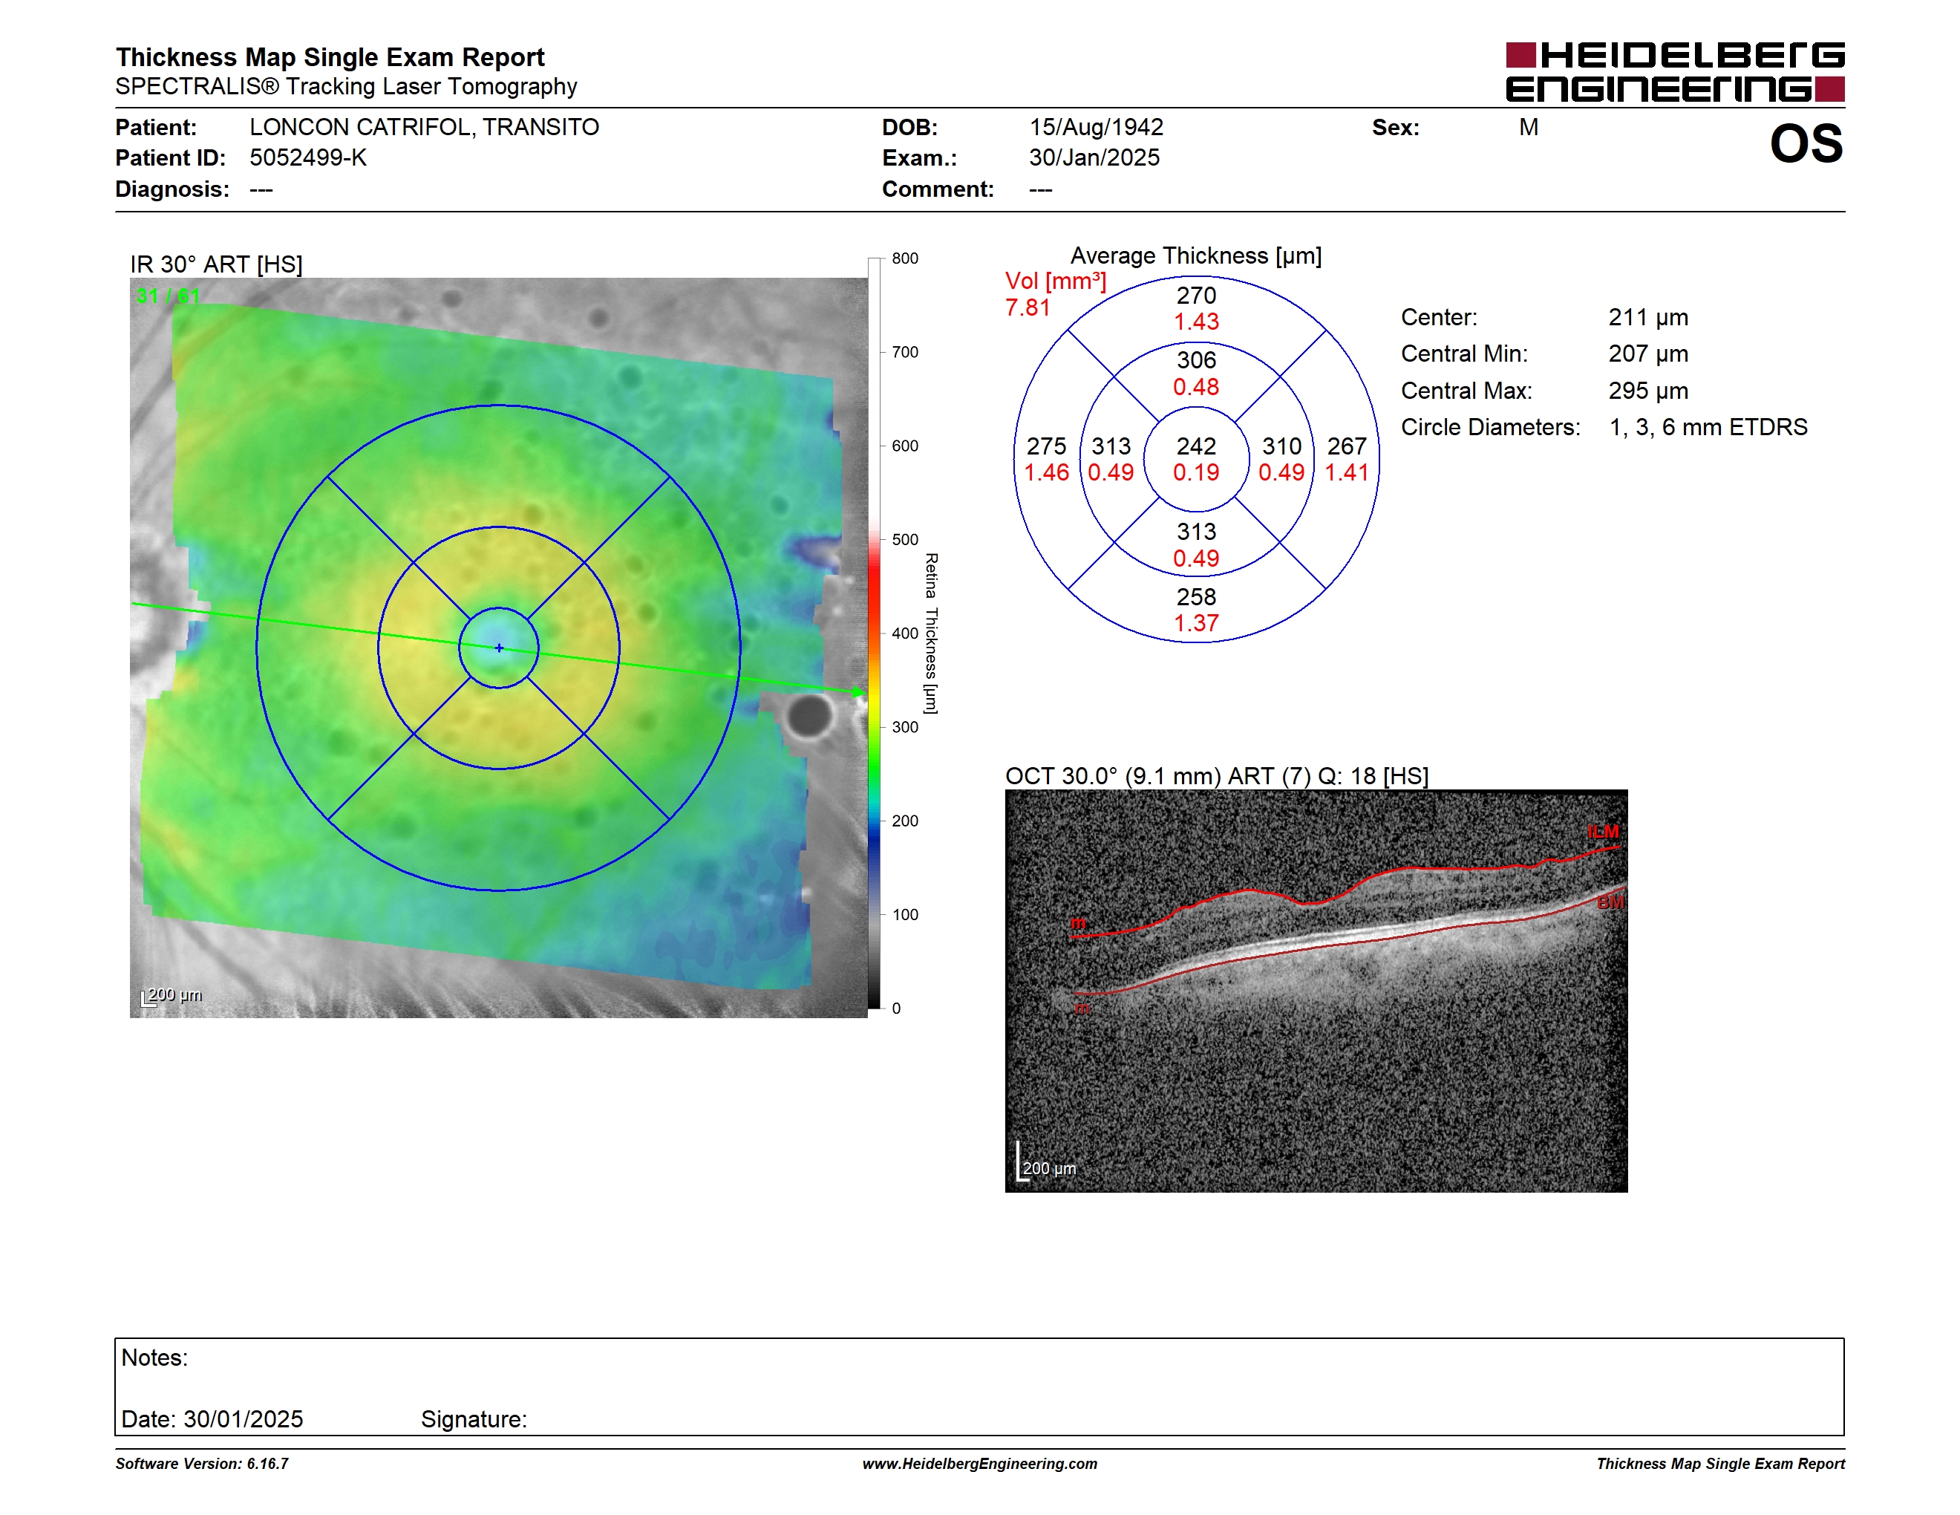Select the report title 'Thickness Map Single Exam Report'
1960x1515 pixels.
coord(330,57)
